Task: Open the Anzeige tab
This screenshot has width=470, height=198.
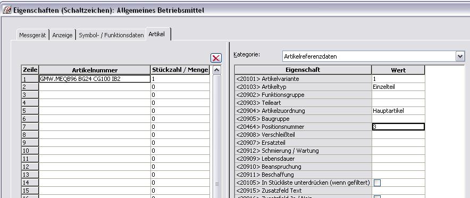Action: point(62,35)
